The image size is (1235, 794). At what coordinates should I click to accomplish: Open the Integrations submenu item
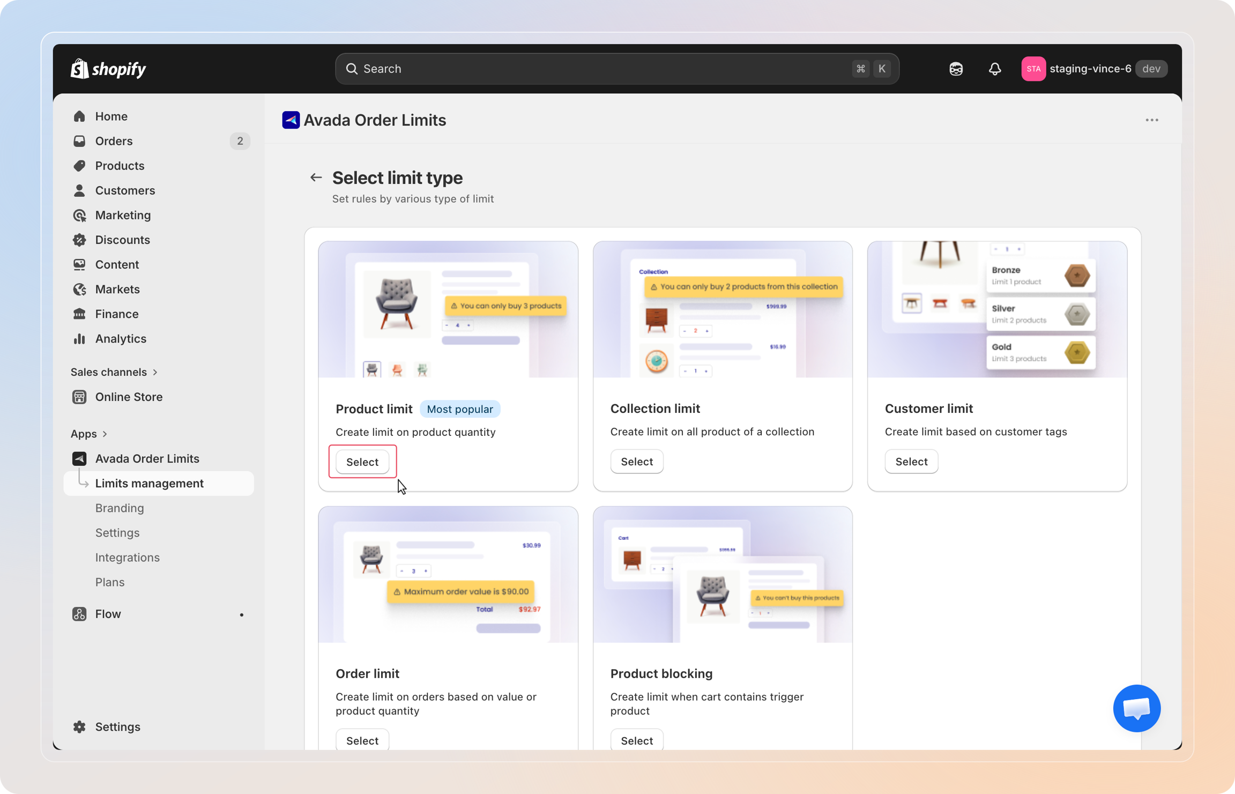coord(128,557)
